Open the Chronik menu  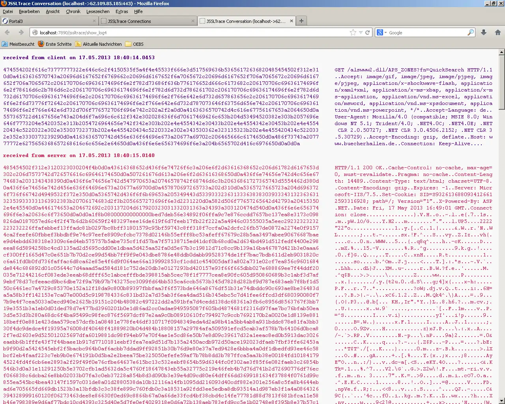[x=73, y=11]
